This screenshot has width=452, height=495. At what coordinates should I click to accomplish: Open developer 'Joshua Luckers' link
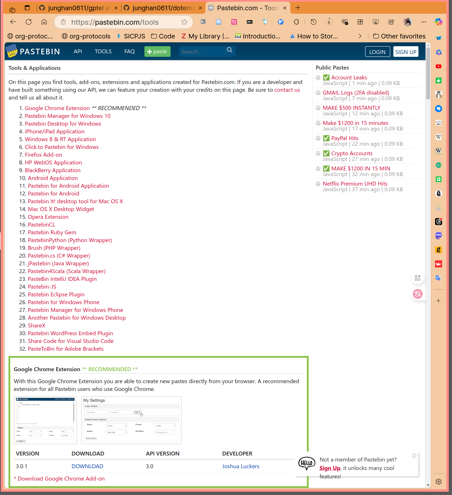pyautogui.click(x=240, y=466)
